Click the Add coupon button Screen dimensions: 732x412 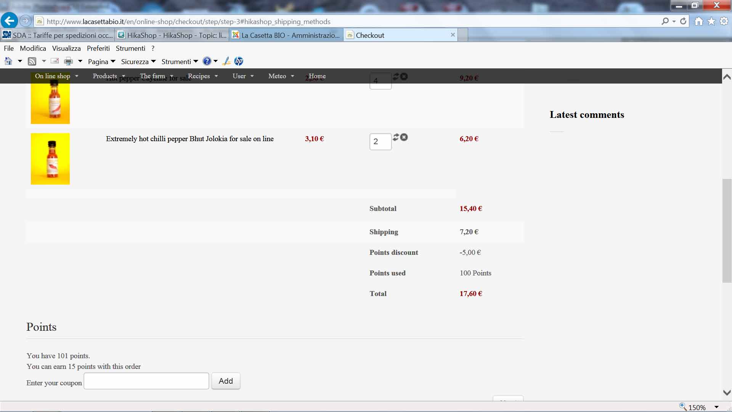(226, 381)
